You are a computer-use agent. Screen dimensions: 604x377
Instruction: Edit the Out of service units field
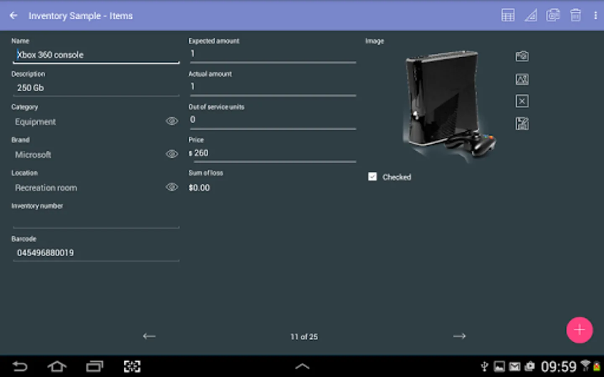(x=273, y=120)
